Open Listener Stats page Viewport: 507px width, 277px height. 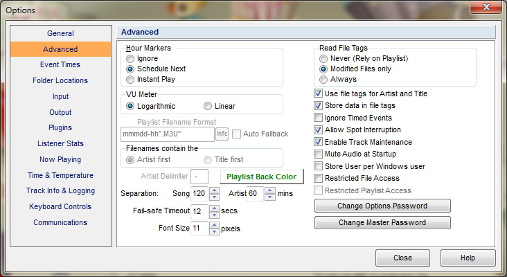tap(60, 143)
